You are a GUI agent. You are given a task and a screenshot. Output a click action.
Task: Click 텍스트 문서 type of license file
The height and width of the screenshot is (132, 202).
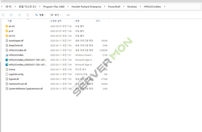[81, 70]
